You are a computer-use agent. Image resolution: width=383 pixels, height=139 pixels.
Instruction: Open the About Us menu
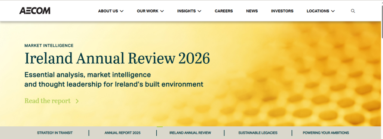(108, 11)
